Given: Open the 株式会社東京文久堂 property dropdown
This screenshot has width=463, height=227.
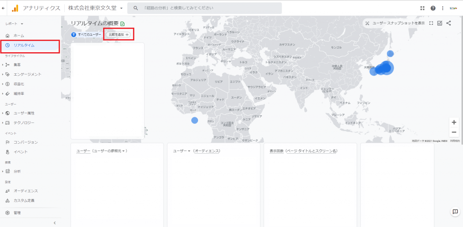Looking at the screenshot, I should pos(95,8).
